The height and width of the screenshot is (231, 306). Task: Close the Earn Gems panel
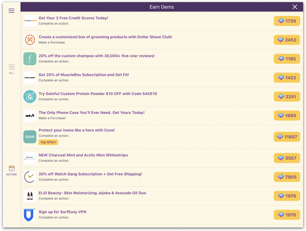click(x=295, y=7)
